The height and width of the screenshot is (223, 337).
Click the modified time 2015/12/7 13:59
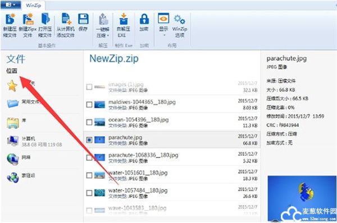306,116
